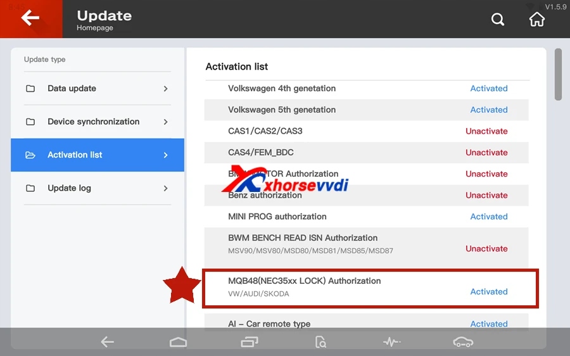Viewport: 570px width, 356px height.
Task: Tap the red back arrow button
Action: pos(31,18)
